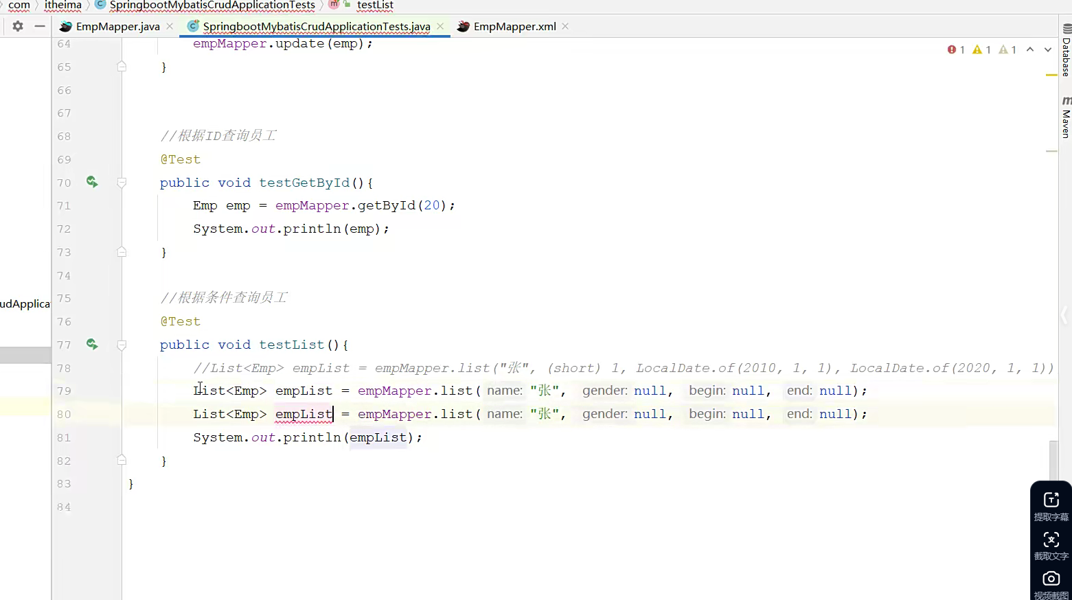Click the @Test annotation on line 69

point(181,159)
